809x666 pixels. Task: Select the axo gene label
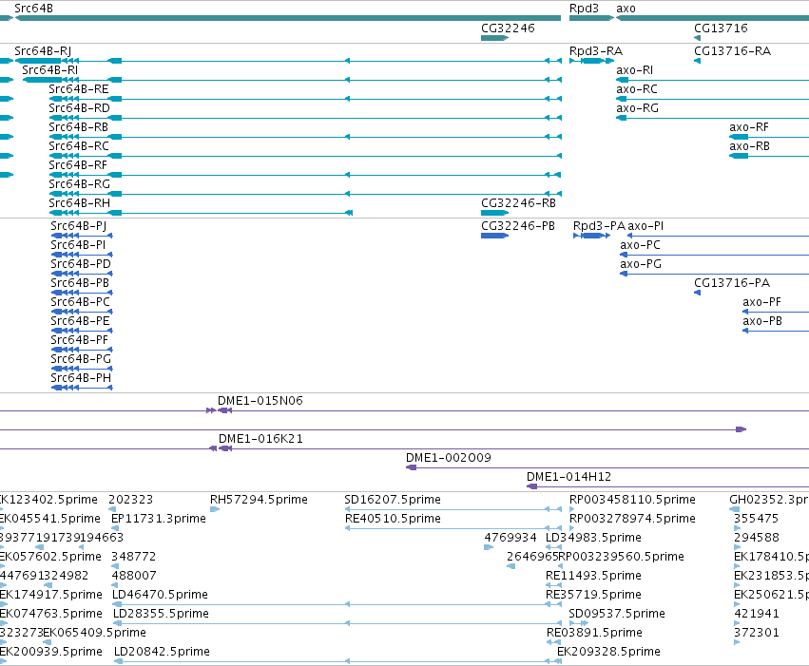click(626, 9)
